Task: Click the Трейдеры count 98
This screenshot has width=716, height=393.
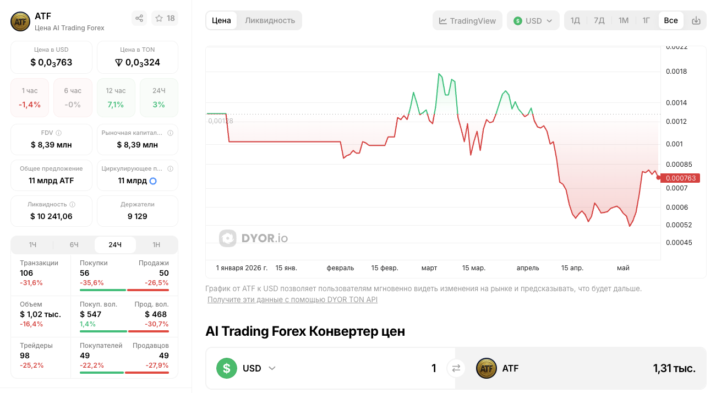Action: pos(25,356)
